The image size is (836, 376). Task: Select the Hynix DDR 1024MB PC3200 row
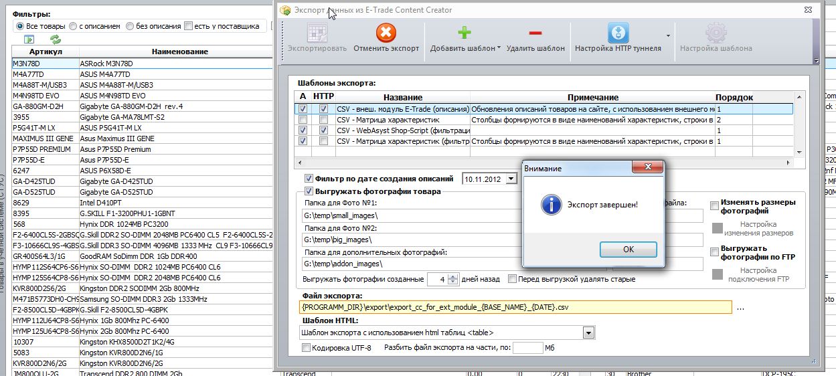(143, 223)
